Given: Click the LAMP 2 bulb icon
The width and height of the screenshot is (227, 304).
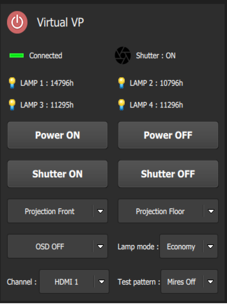Looking at the screenshot, I should [x=122, y=83].
